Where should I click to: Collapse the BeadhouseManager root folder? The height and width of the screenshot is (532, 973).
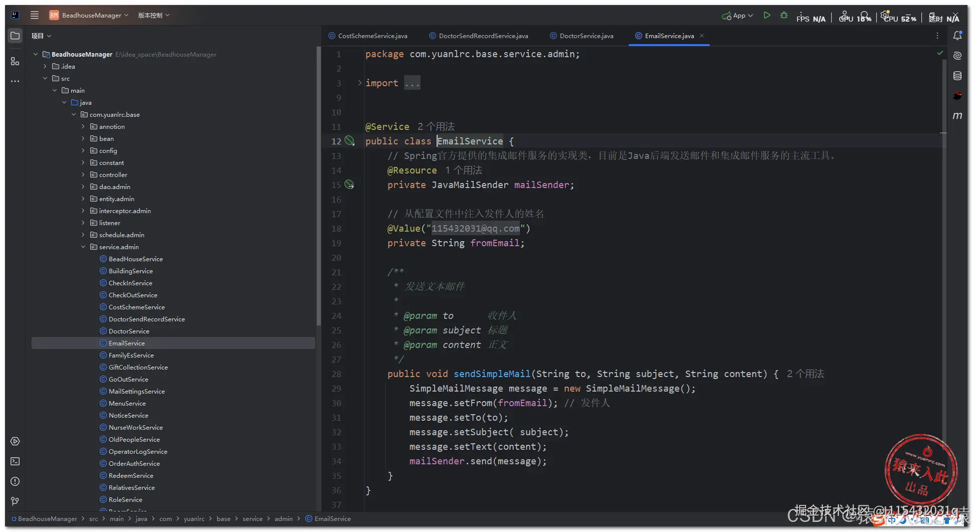pos(35,54)
